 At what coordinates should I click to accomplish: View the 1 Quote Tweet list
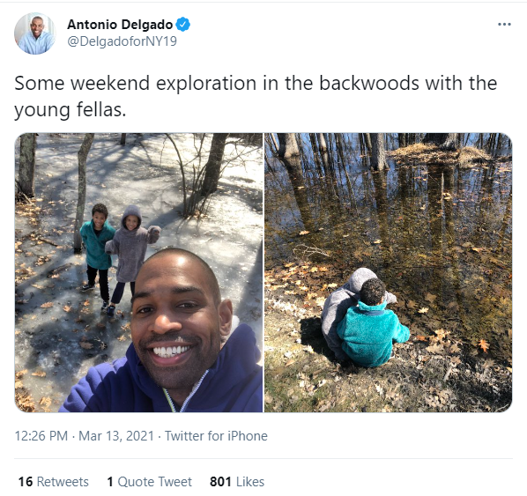(150, 482)
